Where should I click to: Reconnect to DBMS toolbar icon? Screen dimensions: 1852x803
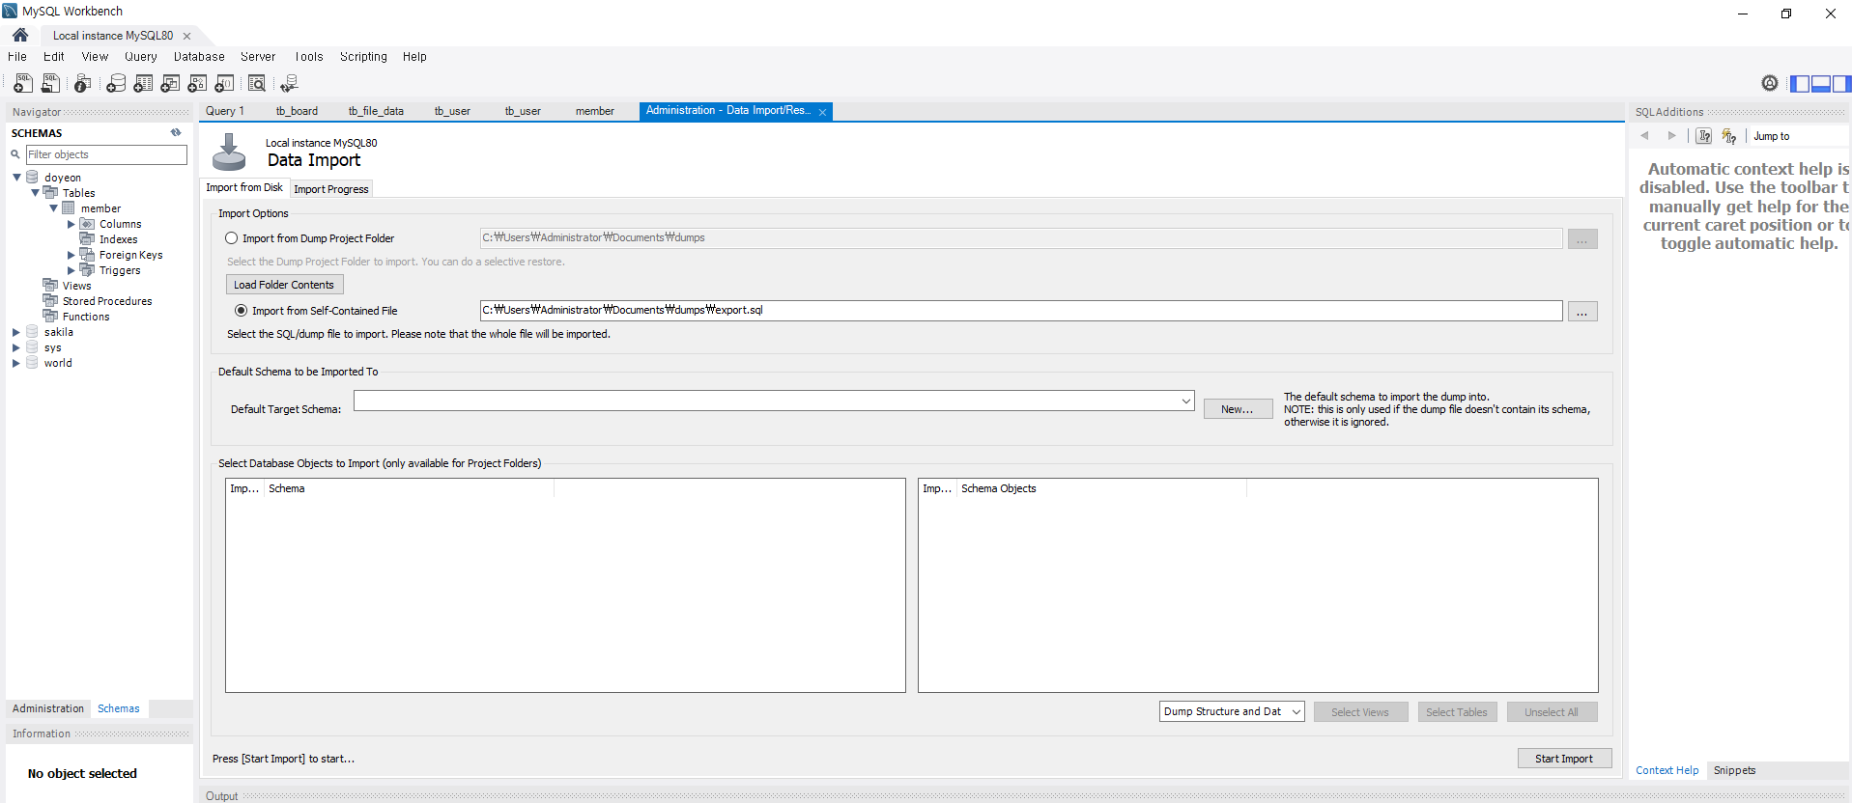click(289, 84)
